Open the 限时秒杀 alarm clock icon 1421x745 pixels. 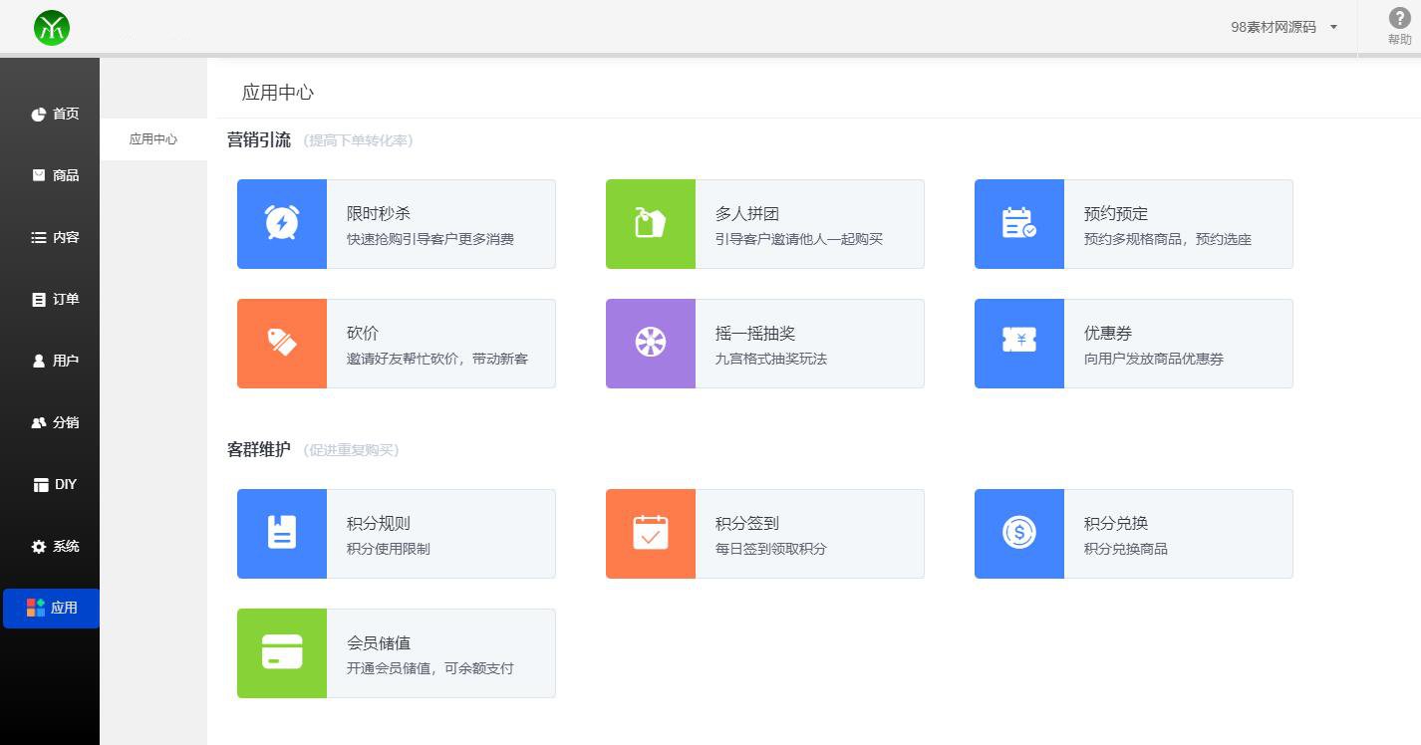pos(282,223)
